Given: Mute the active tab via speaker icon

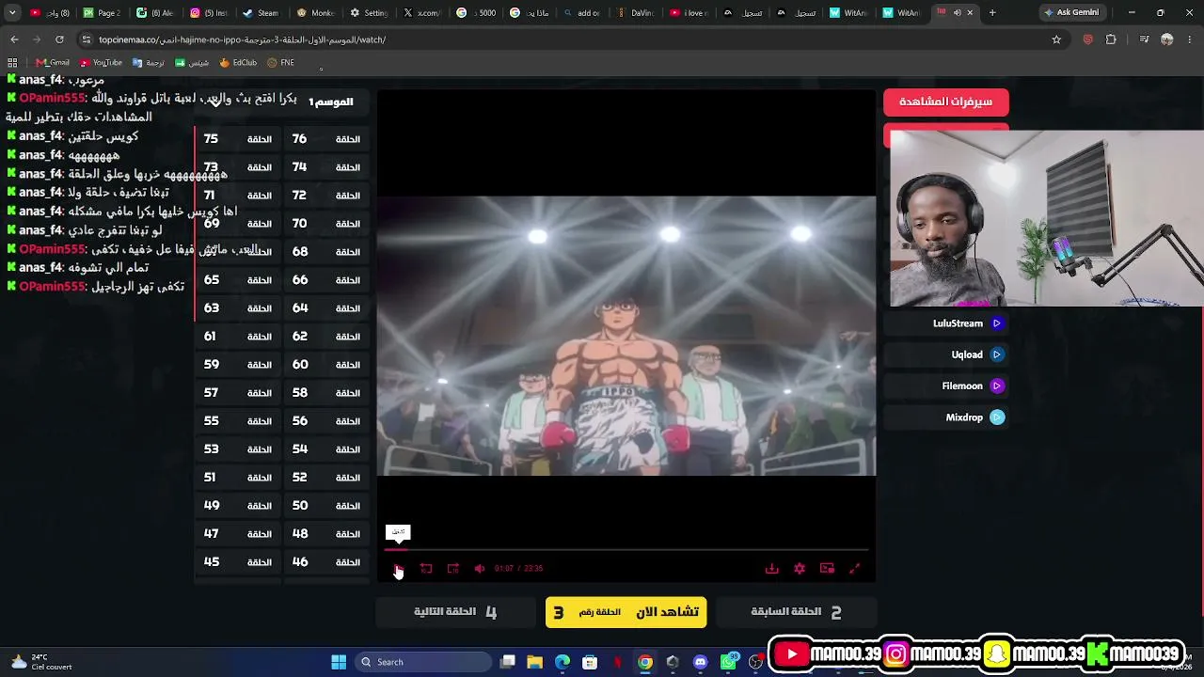Looking at the screenshot, I should (x=957, y=13).
